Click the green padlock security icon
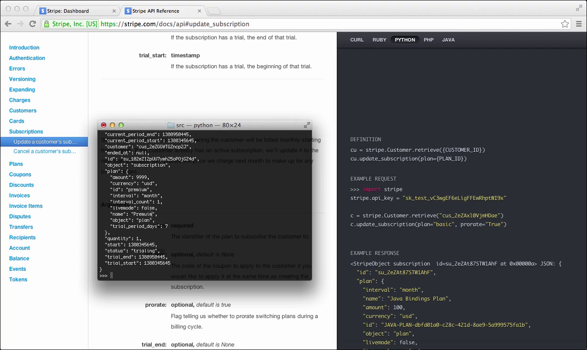587x350 pixels. 46,24
